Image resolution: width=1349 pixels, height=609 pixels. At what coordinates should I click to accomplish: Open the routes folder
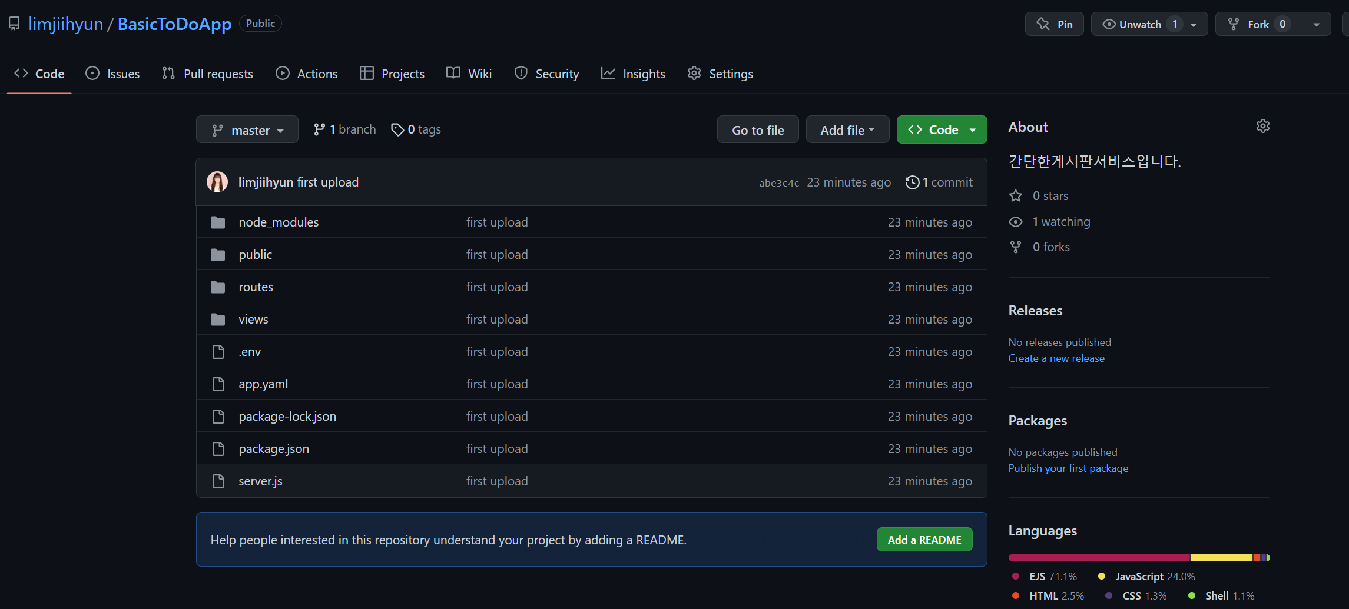click(x=256, y=287)
